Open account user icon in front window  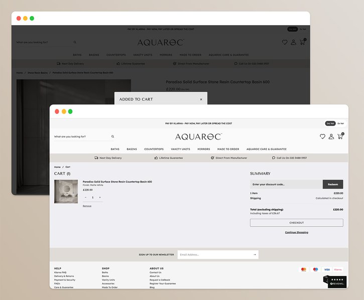pos(331,136)
